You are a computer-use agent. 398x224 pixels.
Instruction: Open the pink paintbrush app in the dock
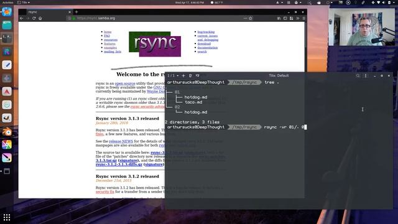point(7,158)
